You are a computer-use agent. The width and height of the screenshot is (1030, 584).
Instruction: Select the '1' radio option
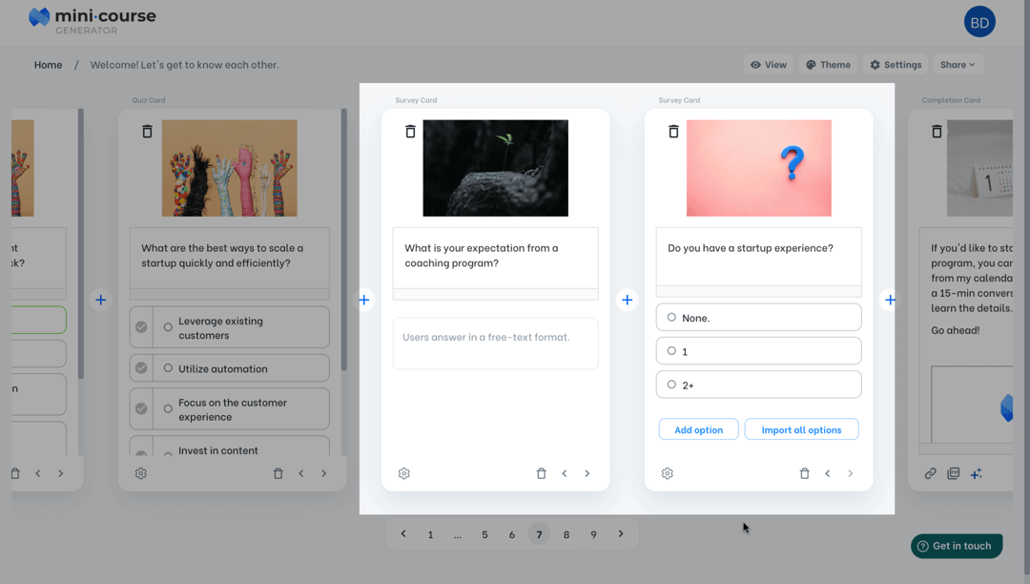(x=671, y=351)
